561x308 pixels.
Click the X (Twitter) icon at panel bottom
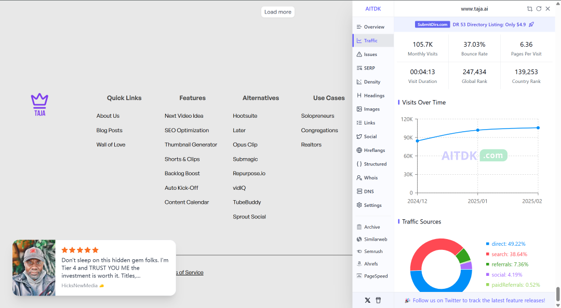click(367, 300)
